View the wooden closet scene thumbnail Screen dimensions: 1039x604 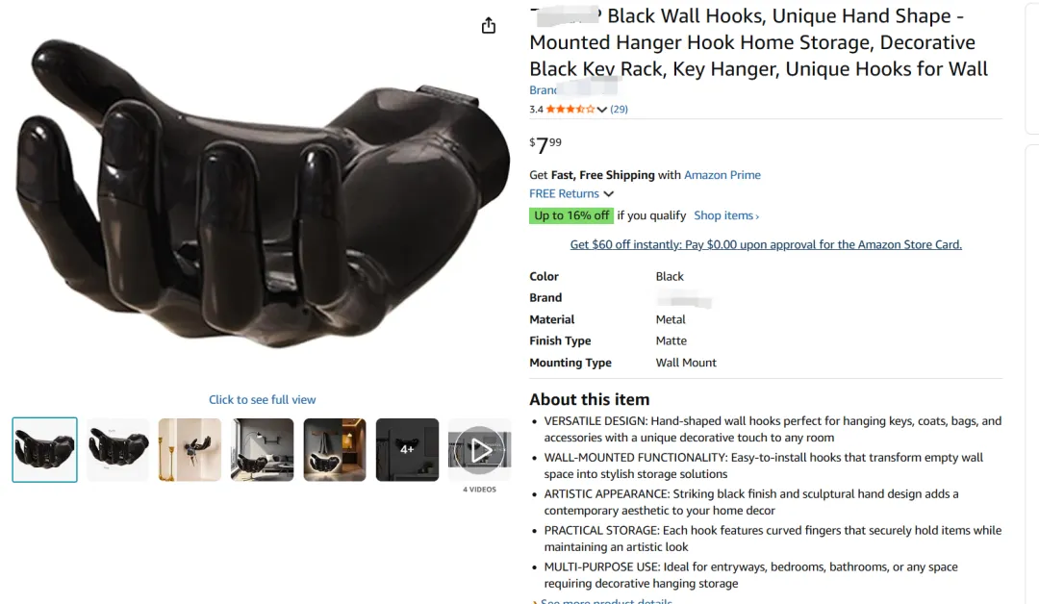coord(335,450)
